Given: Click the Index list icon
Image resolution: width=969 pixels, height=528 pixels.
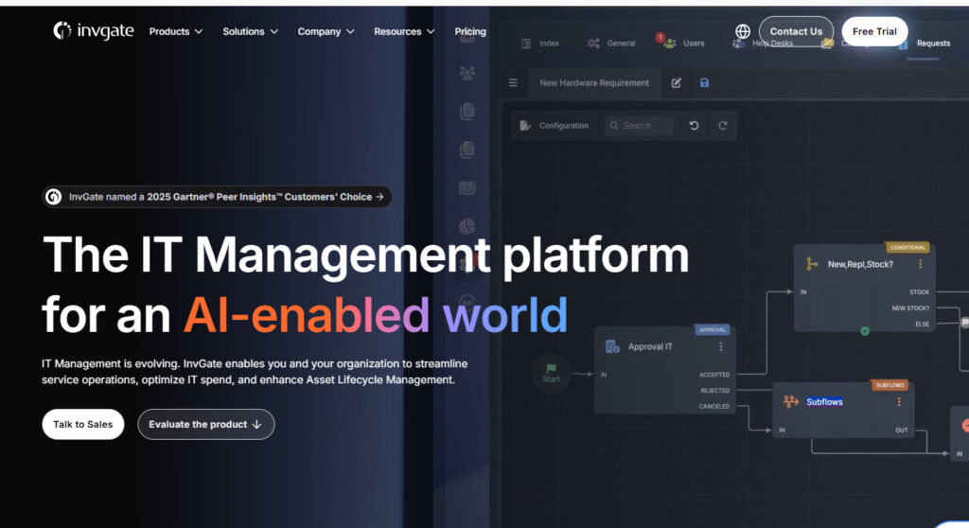Looking at the screenshot, I should [x=526, y=44].
